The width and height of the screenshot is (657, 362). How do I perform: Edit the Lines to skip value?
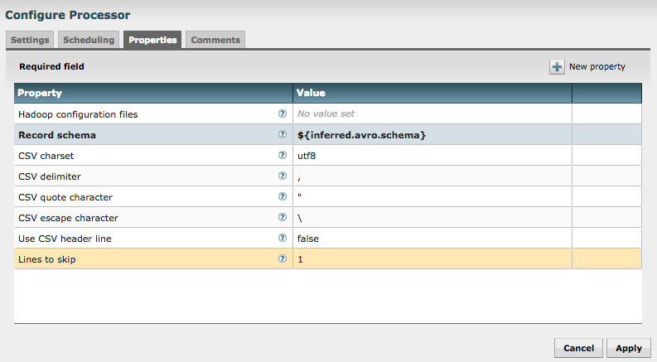[432, 259]
